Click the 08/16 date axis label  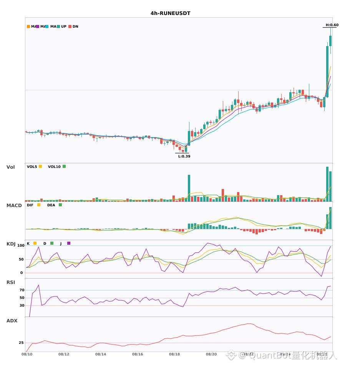pyautogui.click(x=138, y=354)
